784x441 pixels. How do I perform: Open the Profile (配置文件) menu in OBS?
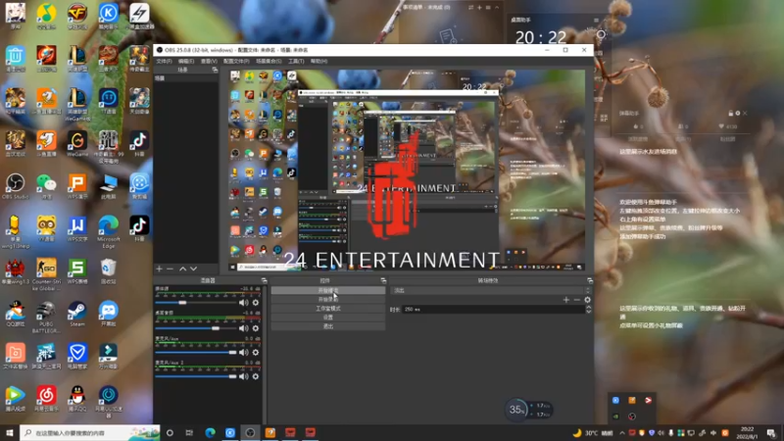click(x=236, y=61)
